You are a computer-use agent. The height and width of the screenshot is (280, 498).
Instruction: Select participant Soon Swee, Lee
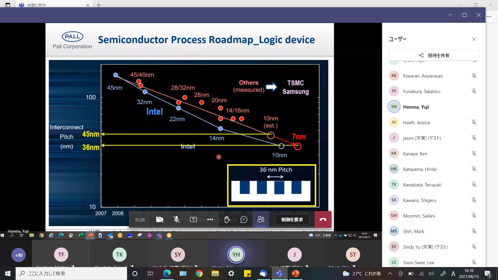click(434, 262)
